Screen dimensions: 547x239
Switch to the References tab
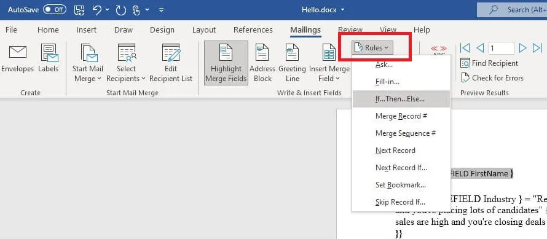point(253,30)
